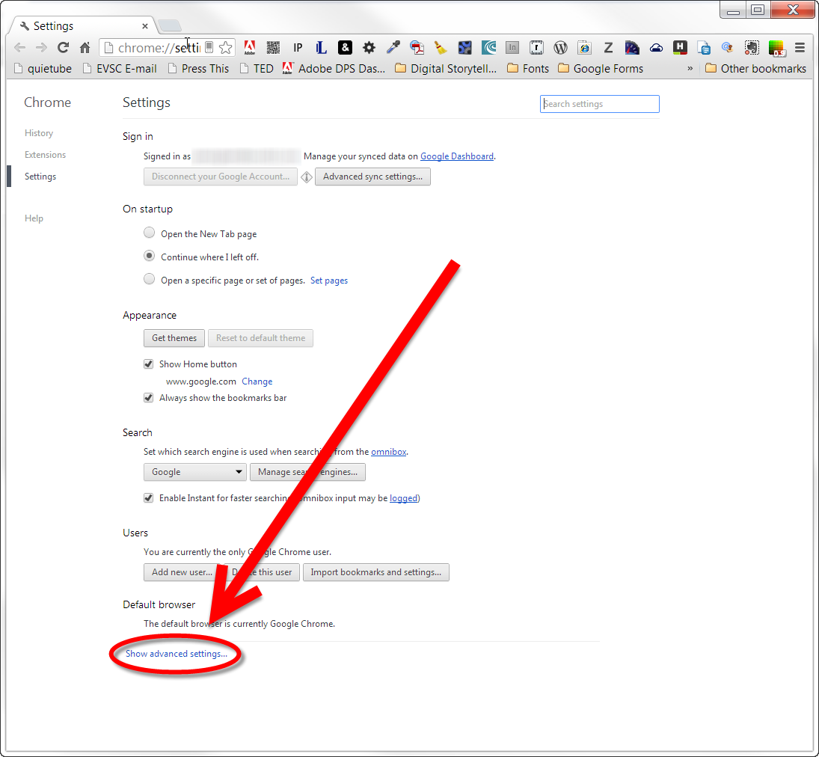
Task: Click the eyedropper color picker extension
Action: tap(393, 47)
